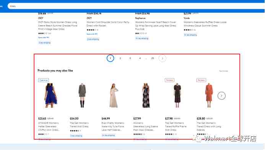This screenshot has width=265, height=150.
Task: Click the $23.63 price
Action: 42,118
